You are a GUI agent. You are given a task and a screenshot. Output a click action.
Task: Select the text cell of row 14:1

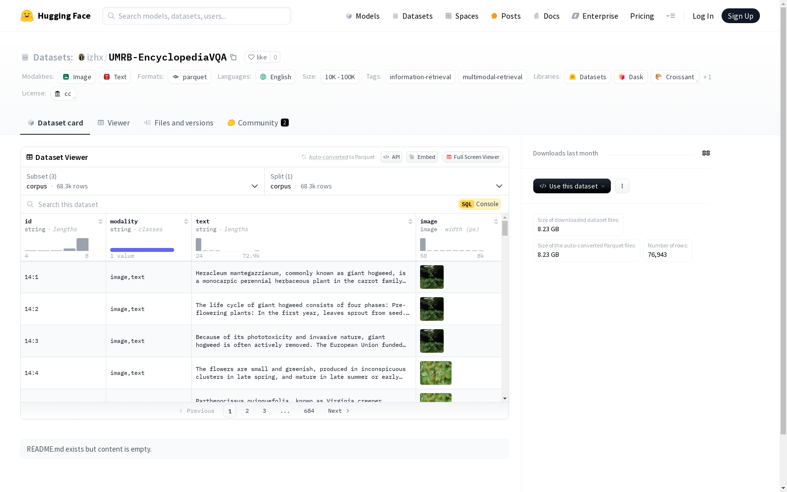(x=303, y=277)
